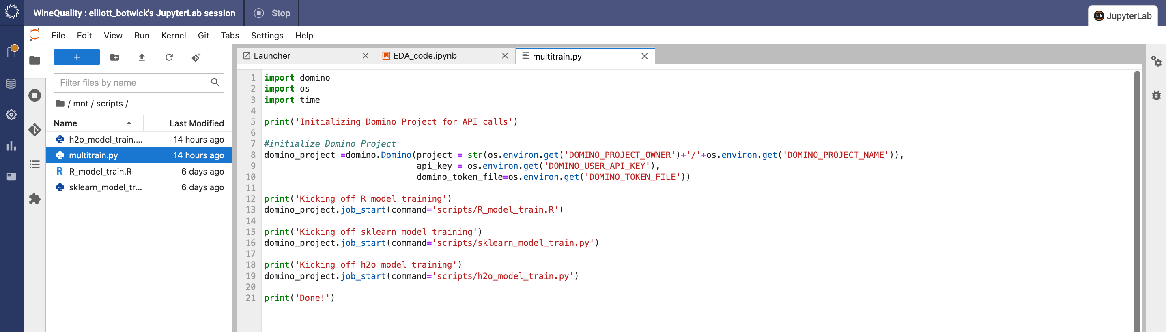Open the extension manager puzzle icon
The height and width of the screenshot is (332, 1166).
35,199
